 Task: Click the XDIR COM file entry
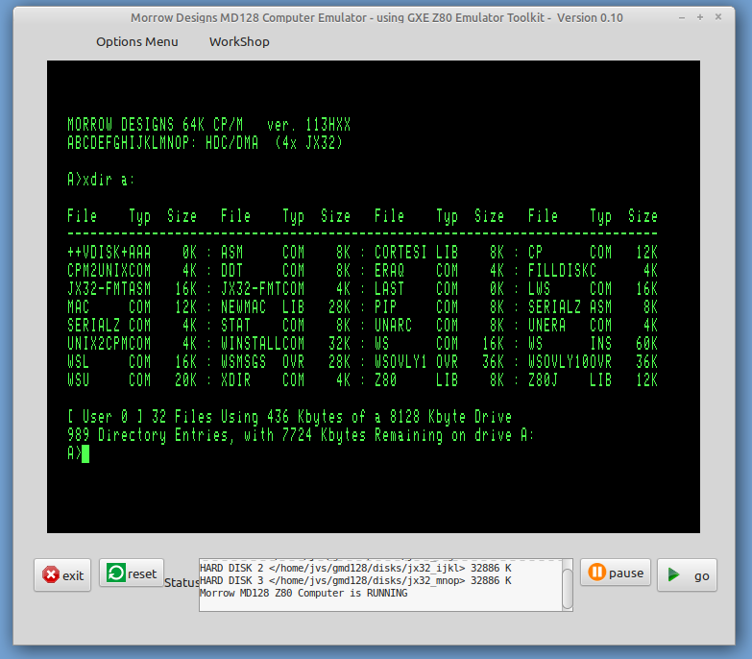coord(286,379)
